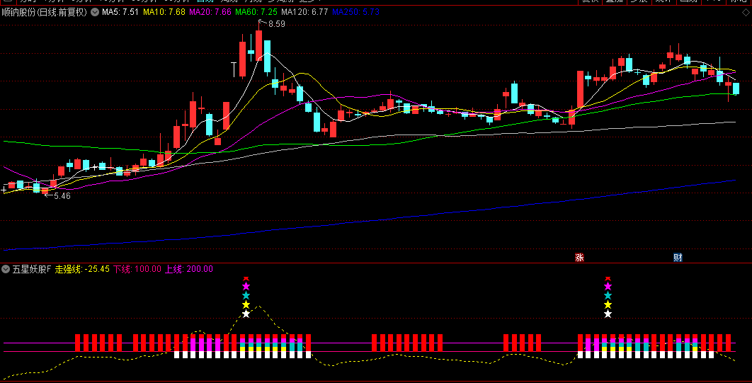Open the dropdown arrow beside 顺钠股份 title
Image resolution: width=752 pixels, height=383 pixels.
tap(96, 12)
